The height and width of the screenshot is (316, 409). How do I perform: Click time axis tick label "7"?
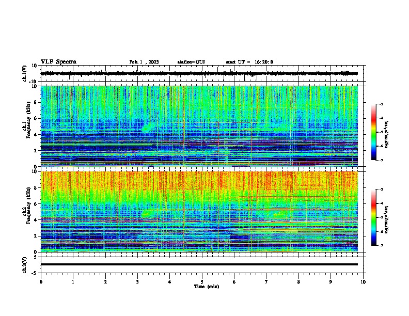(266, 282)
